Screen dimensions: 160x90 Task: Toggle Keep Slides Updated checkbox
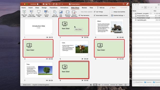(79, 12)
